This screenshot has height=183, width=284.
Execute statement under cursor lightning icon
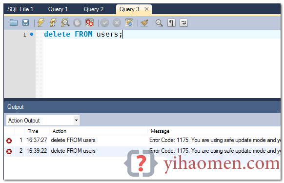coord(53,23)
